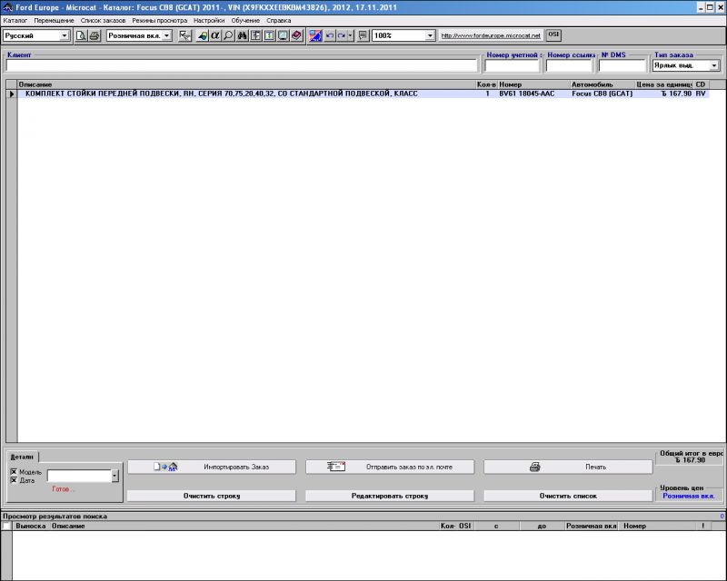Viewport: 727px width, 581px height.
Task: Click the RV code in the CD column
Action: click(701, 94)
